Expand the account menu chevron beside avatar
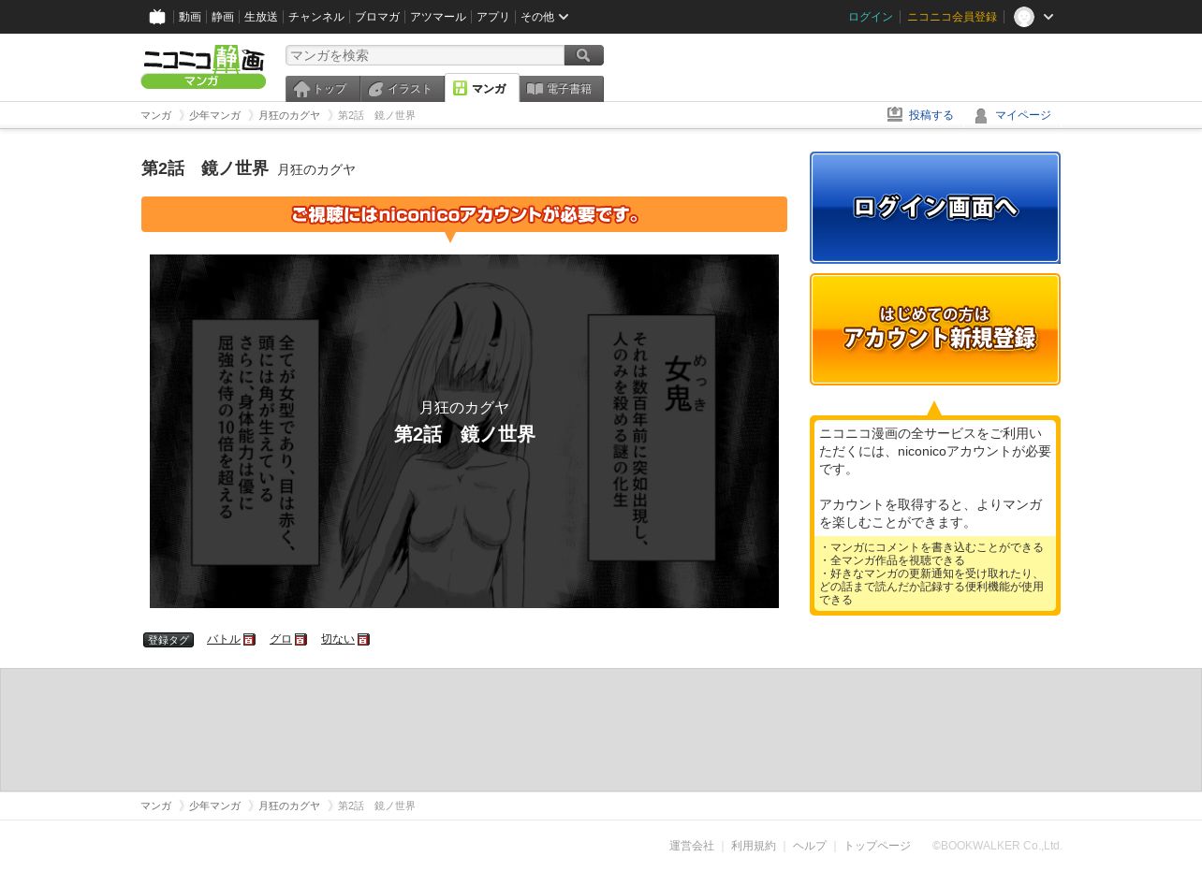 point(1048,17)
